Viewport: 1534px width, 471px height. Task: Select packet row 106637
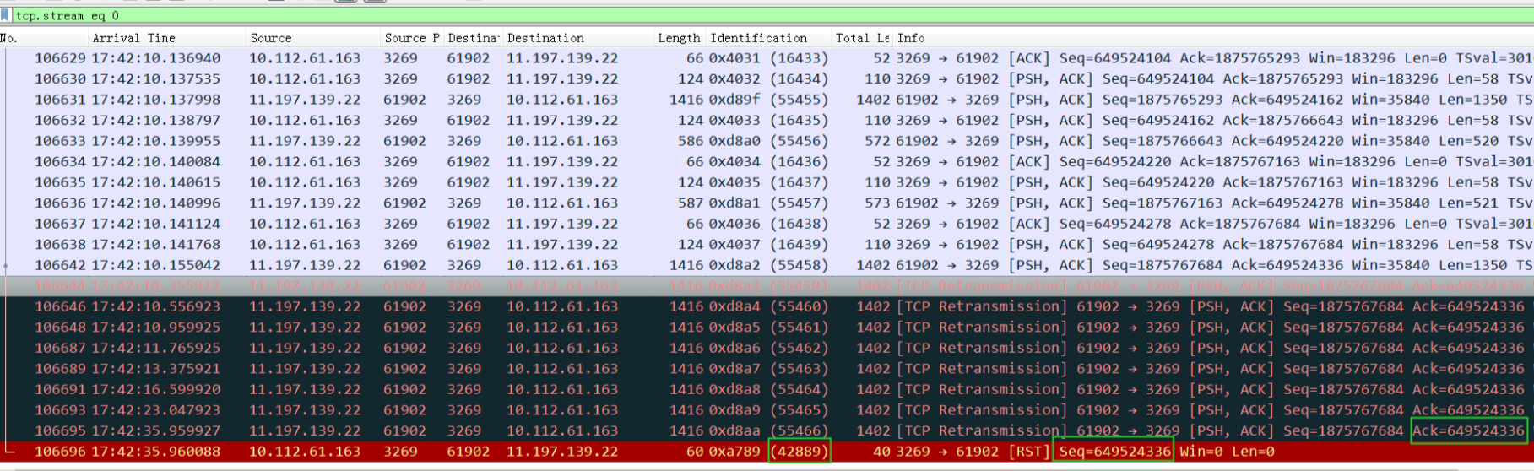pyautogui.click(x=767, y=224)
